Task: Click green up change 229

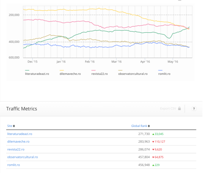Action: pos(156,165)
